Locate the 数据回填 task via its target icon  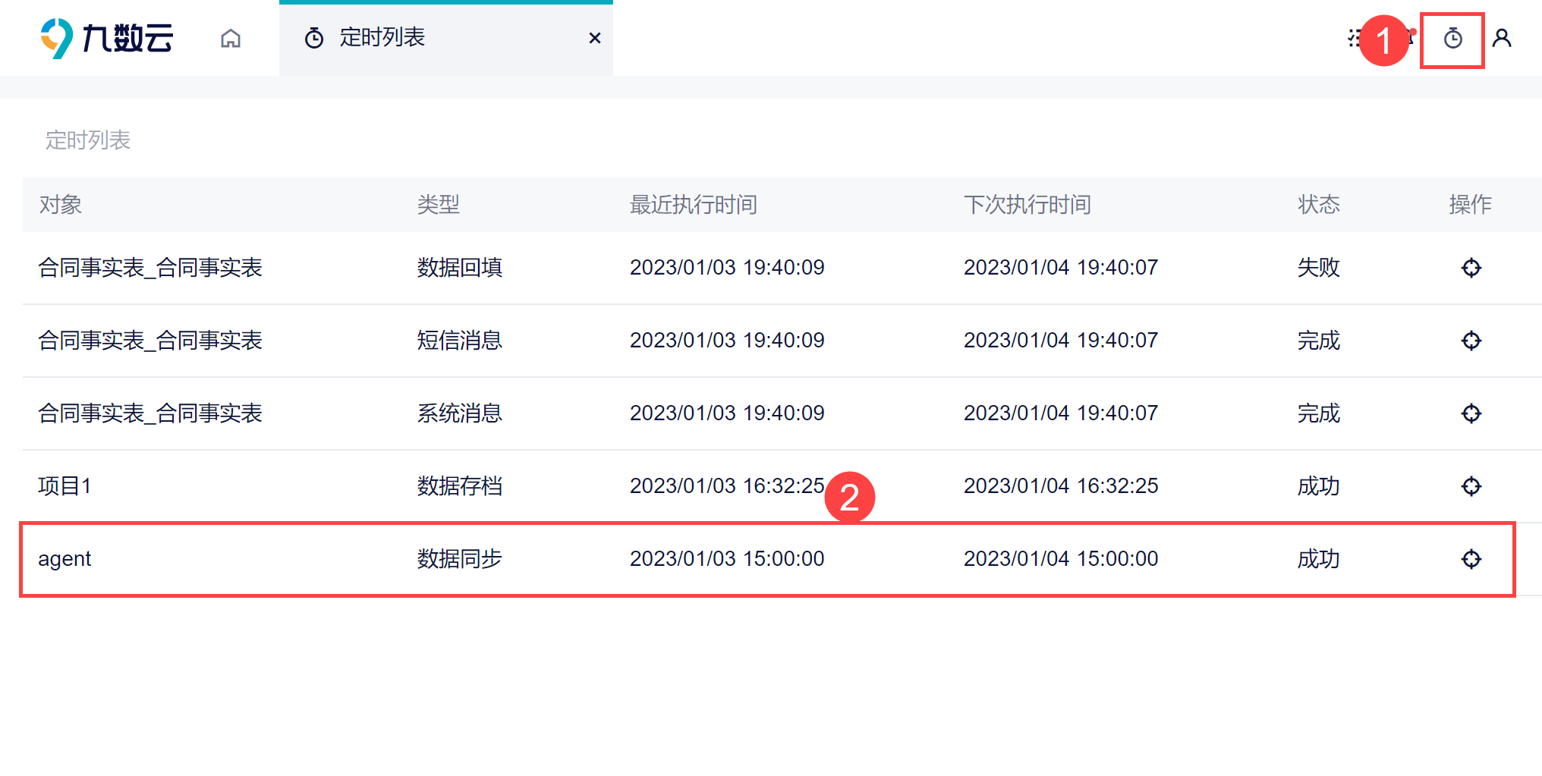[1471, 268]
